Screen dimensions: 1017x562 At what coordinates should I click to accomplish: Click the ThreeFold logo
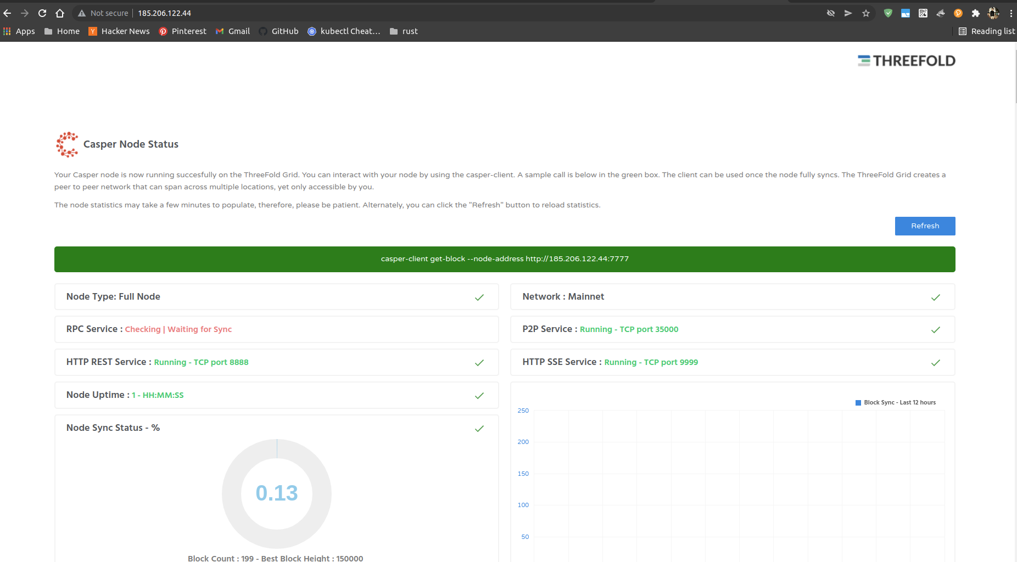click(906, 60)
